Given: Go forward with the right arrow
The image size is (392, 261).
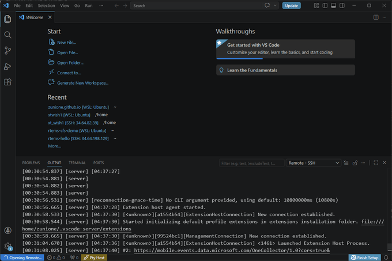Looking at the screenshot, I should [x=125, y=6].
